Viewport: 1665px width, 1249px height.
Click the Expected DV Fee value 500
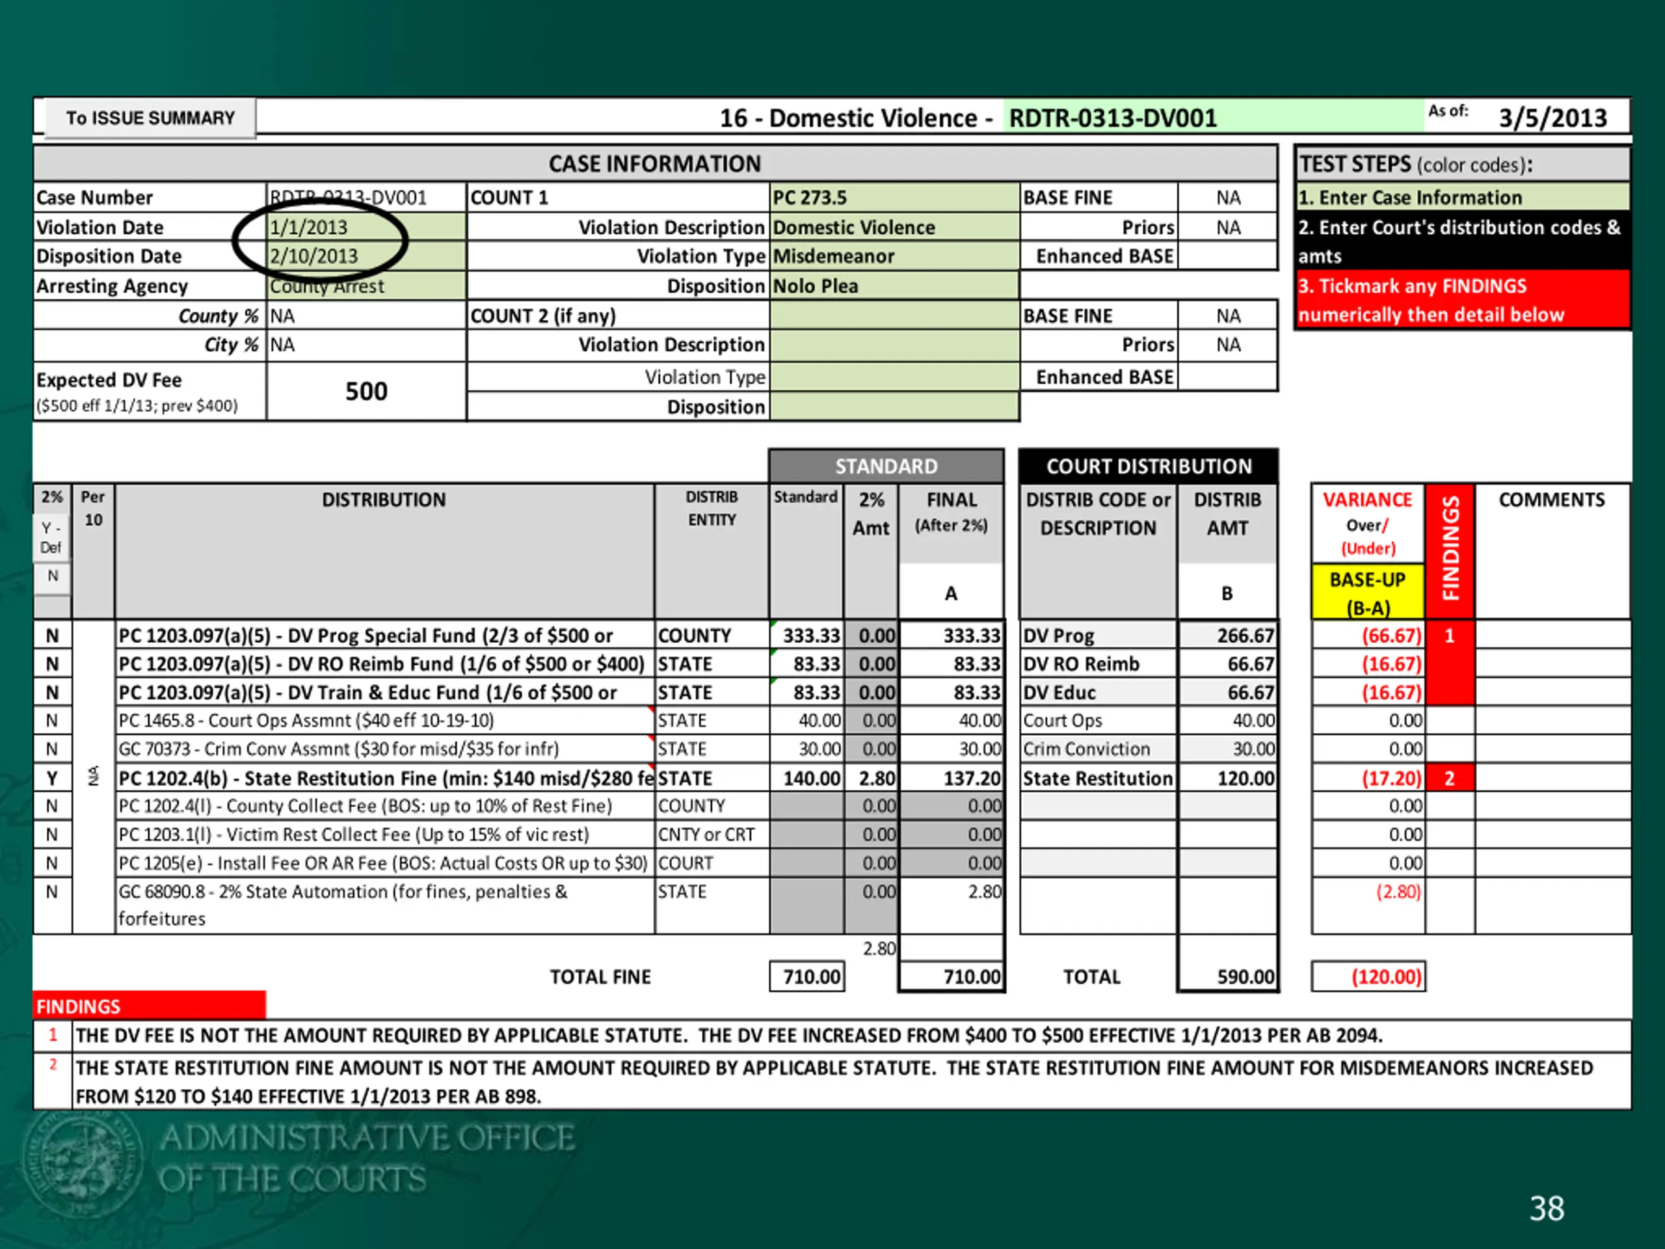click(367, 391)
